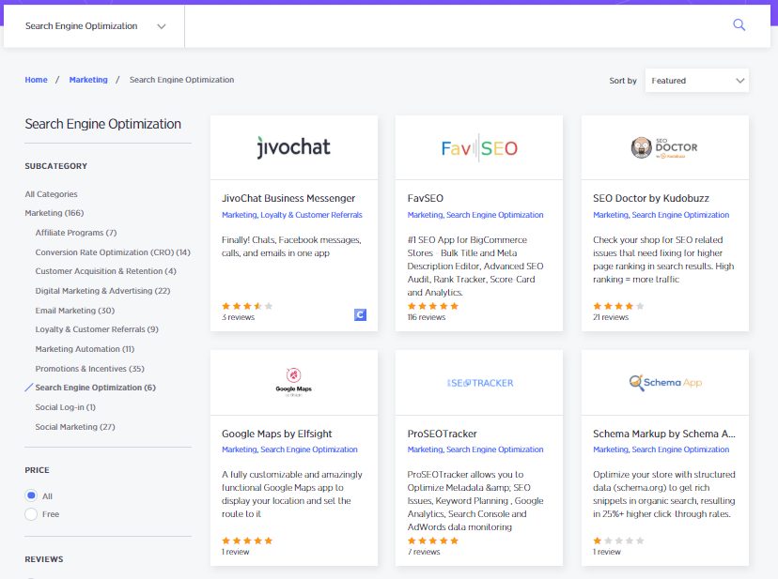Filter by Customer Acquisition & Retention

[x=105, y=271]
